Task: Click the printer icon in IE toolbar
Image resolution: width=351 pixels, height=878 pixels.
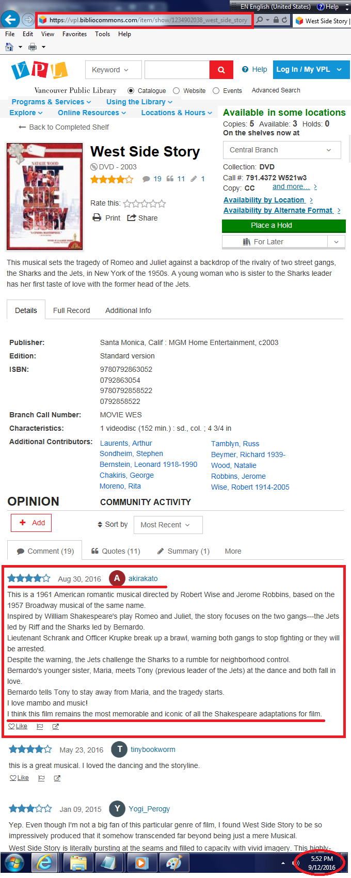Action: pos(33,47)
